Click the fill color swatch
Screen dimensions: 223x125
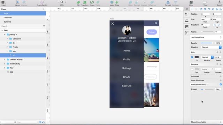[197, 57]
